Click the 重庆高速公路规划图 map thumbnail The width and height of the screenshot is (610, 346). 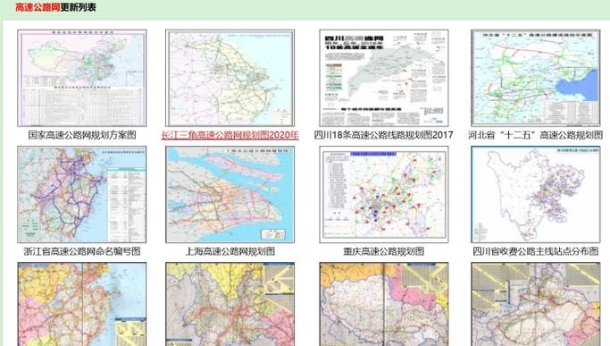pos(383,194)
